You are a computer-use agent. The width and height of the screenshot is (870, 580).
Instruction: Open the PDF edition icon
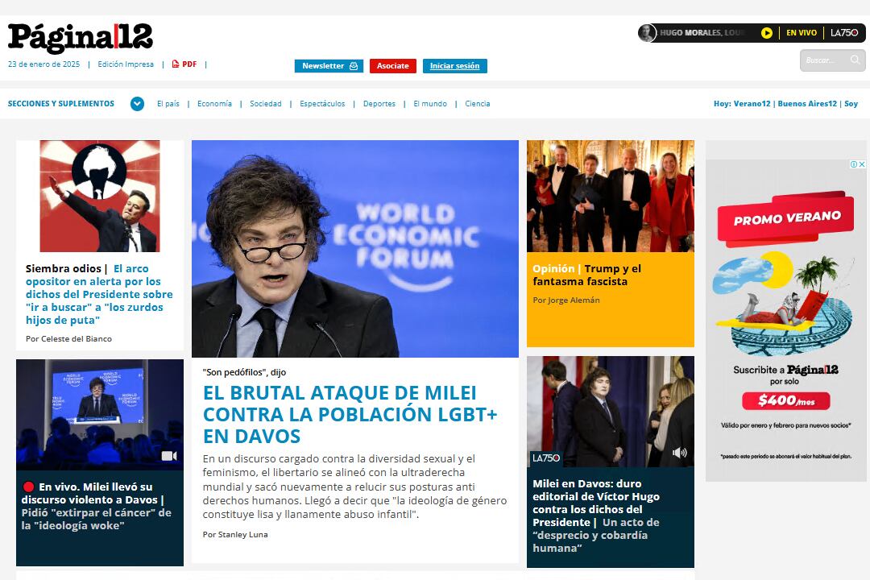tap(176, 64)
